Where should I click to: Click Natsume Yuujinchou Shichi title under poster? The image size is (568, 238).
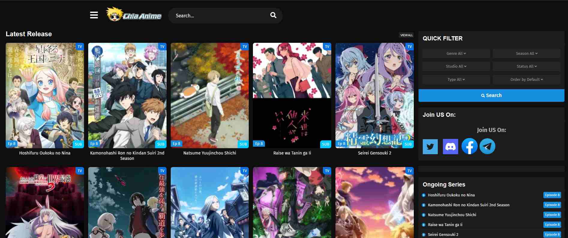point(210,153)
